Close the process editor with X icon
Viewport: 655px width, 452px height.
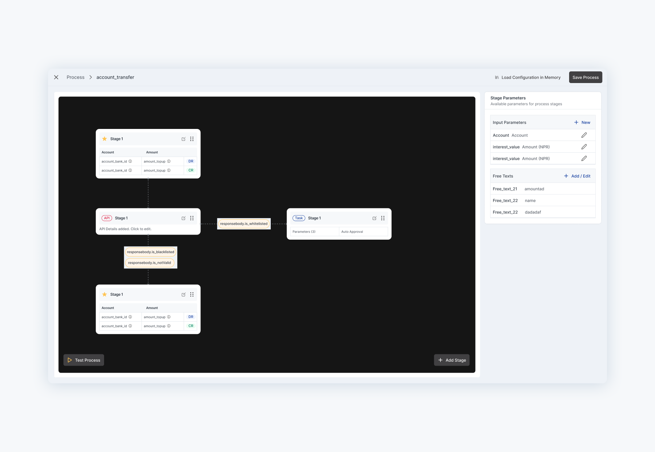click(56, 77)
